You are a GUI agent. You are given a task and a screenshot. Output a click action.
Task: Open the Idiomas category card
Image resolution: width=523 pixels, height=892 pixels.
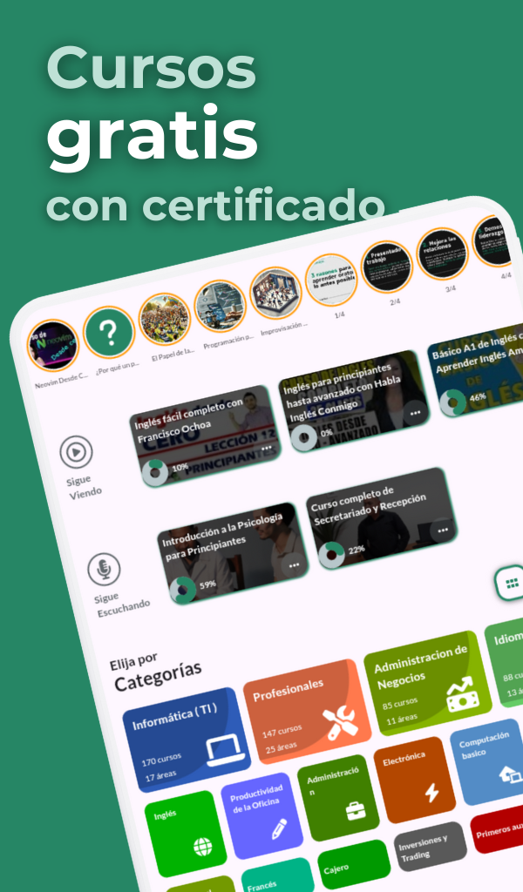(x=504, y=663)
